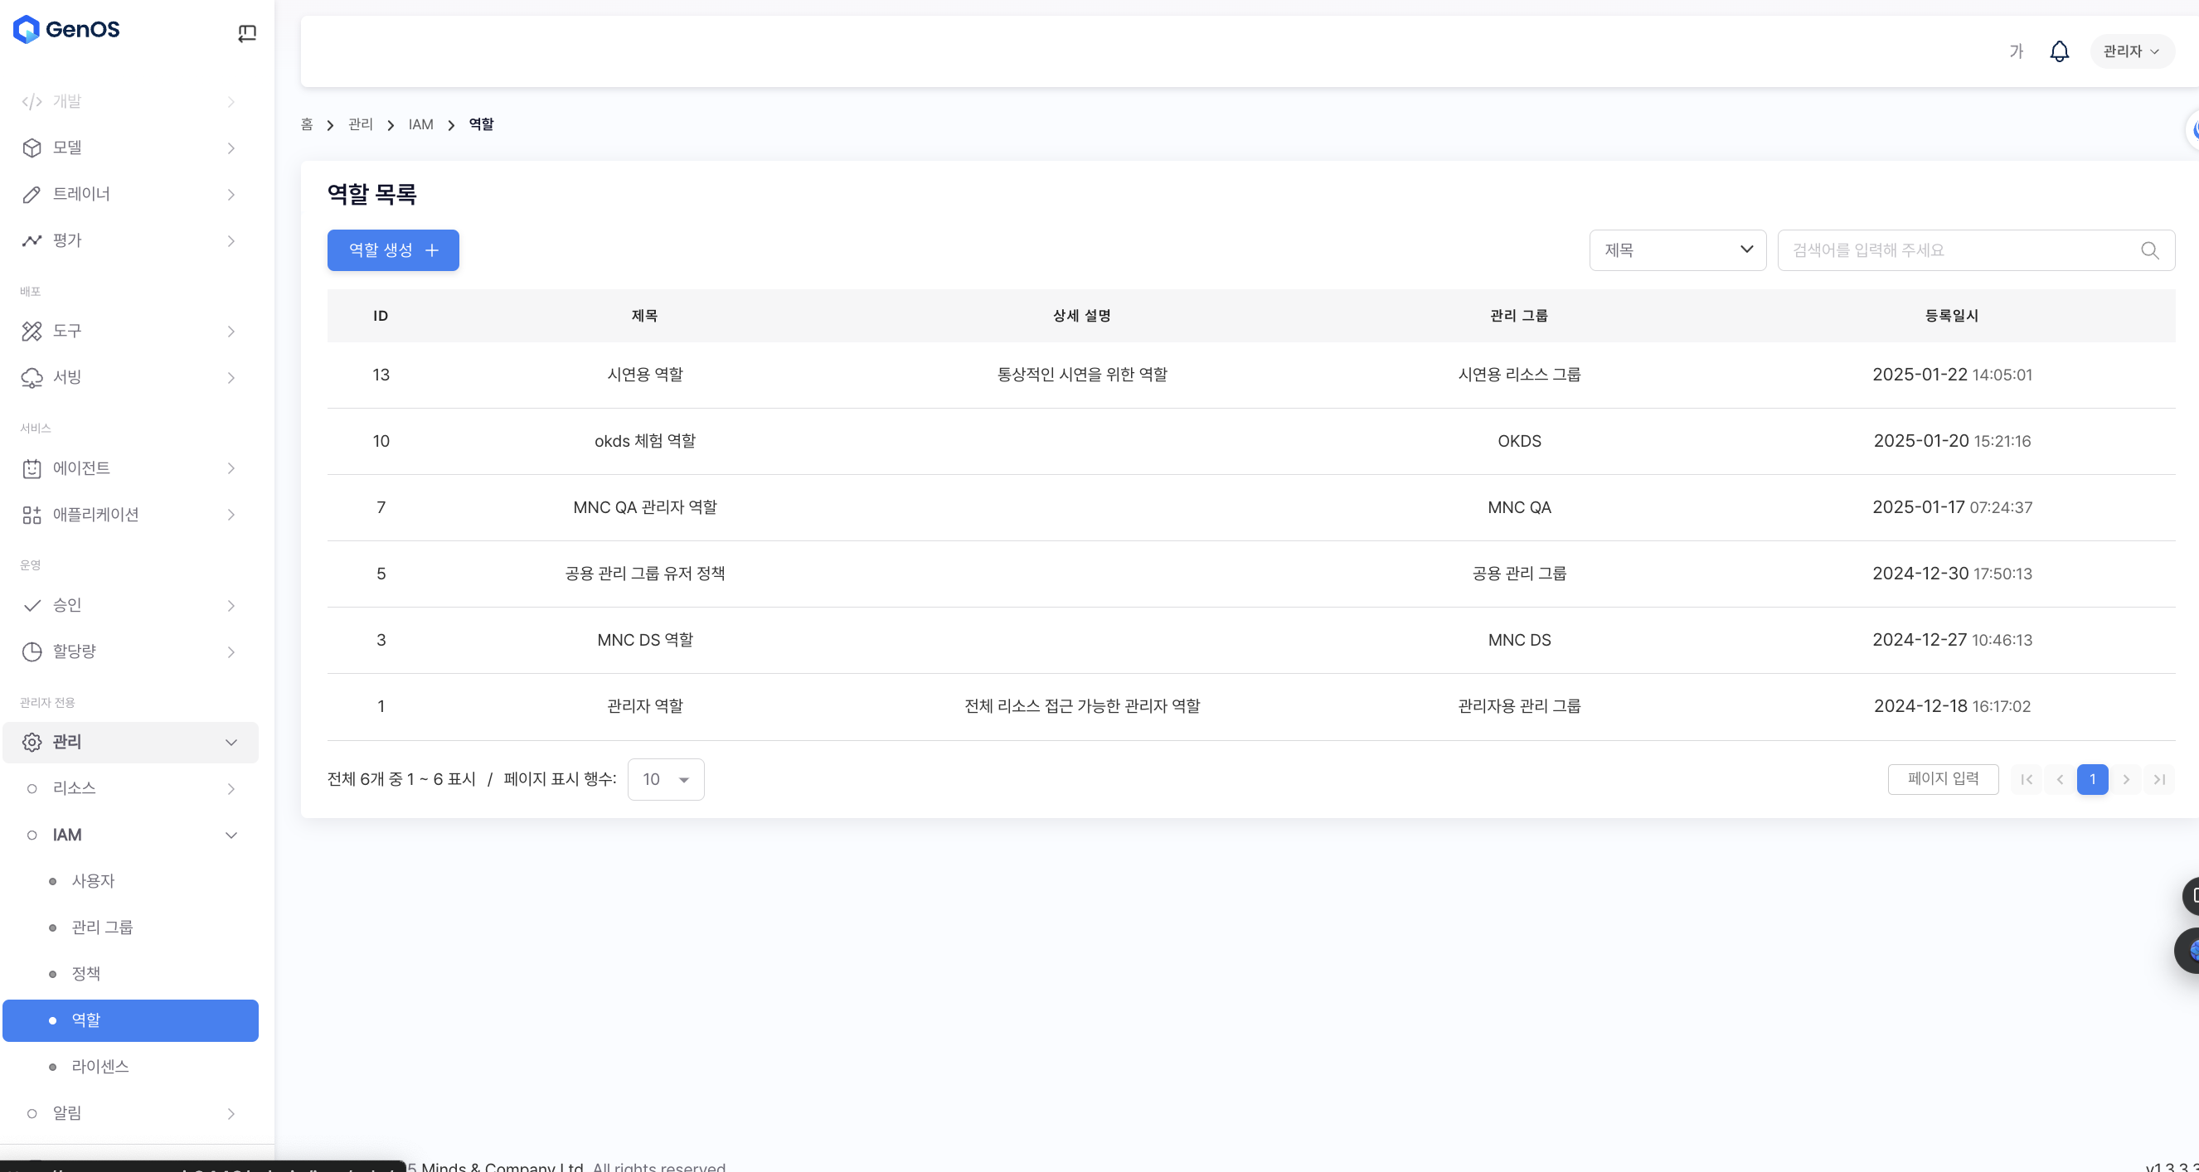The height and width of the screenshot is (1172, 2199).
Task: Open the rows-per-page dropdown showing 10
Action: click(x=665, y=779)
